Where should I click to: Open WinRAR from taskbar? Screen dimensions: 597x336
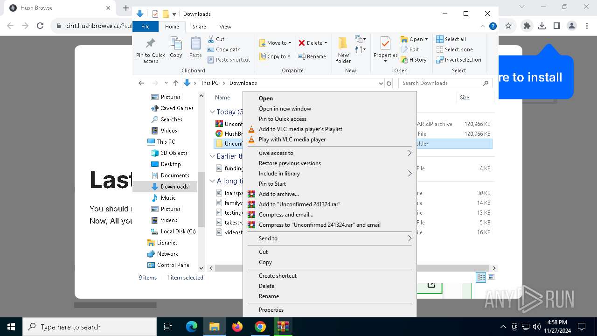(283, 327)
